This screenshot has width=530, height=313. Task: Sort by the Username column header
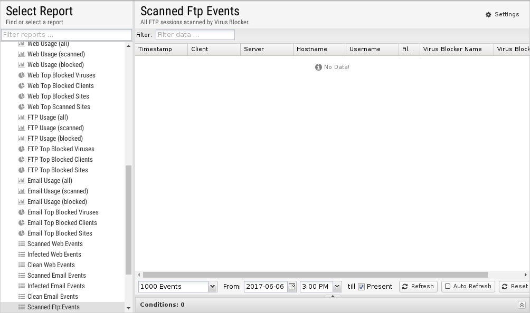pos(372,49)
